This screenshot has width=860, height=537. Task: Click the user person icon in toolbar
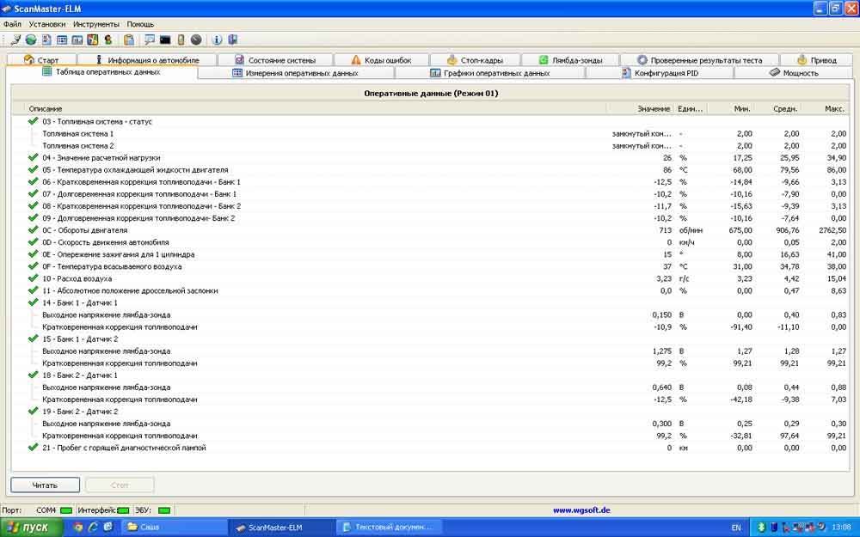tap(108, 40)
